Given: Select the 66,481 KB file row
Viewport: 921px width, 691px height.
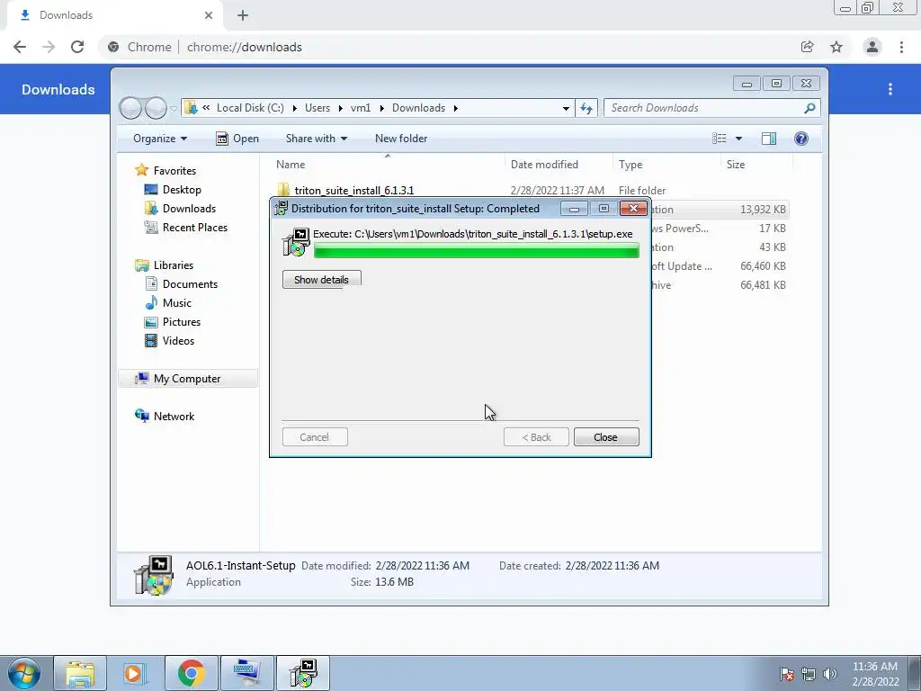Looking at the screenshot, I should (532, 285).
